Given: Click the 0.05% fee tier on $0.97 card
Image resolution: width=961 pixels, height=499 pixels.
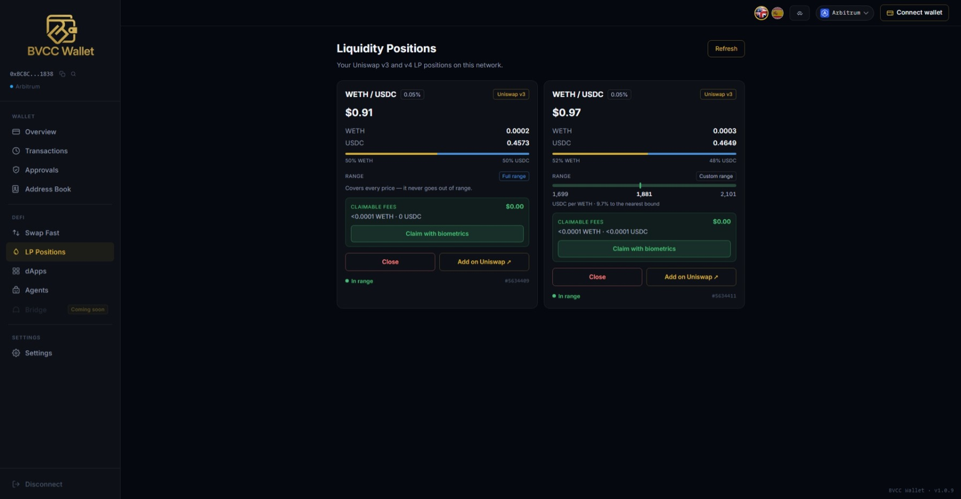Looking at the screenshot, I should point(619,94).
